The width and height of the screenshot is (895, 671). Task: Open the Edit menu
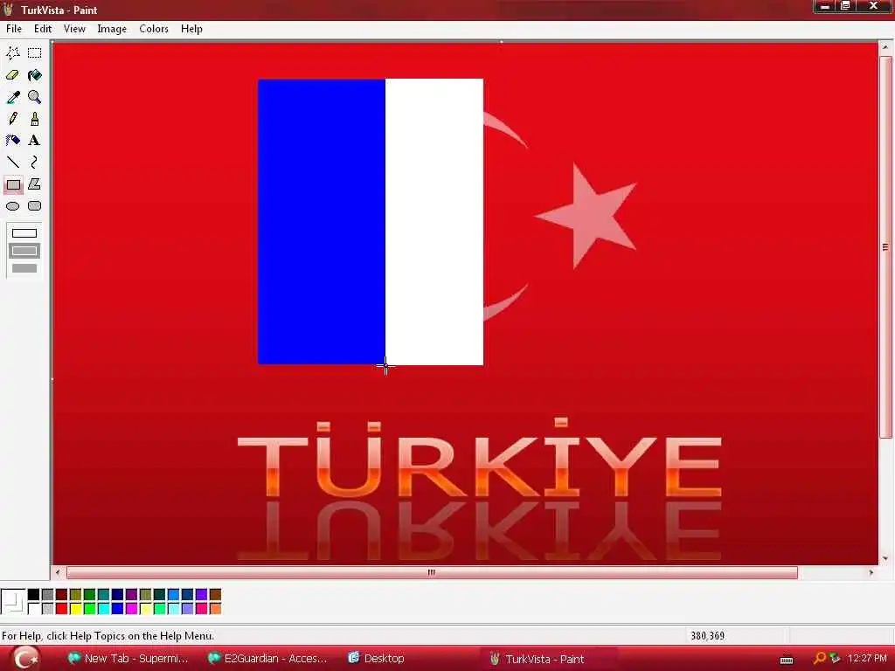43,29
